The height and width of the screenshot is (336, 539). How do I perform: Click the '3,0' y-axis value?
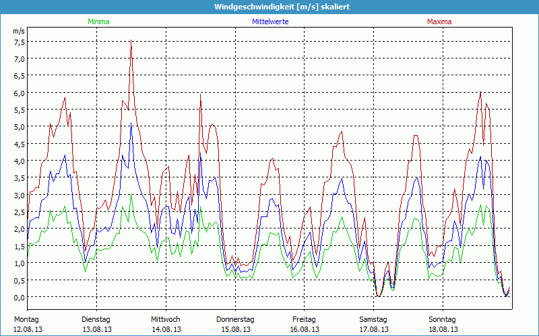(20, 196)
